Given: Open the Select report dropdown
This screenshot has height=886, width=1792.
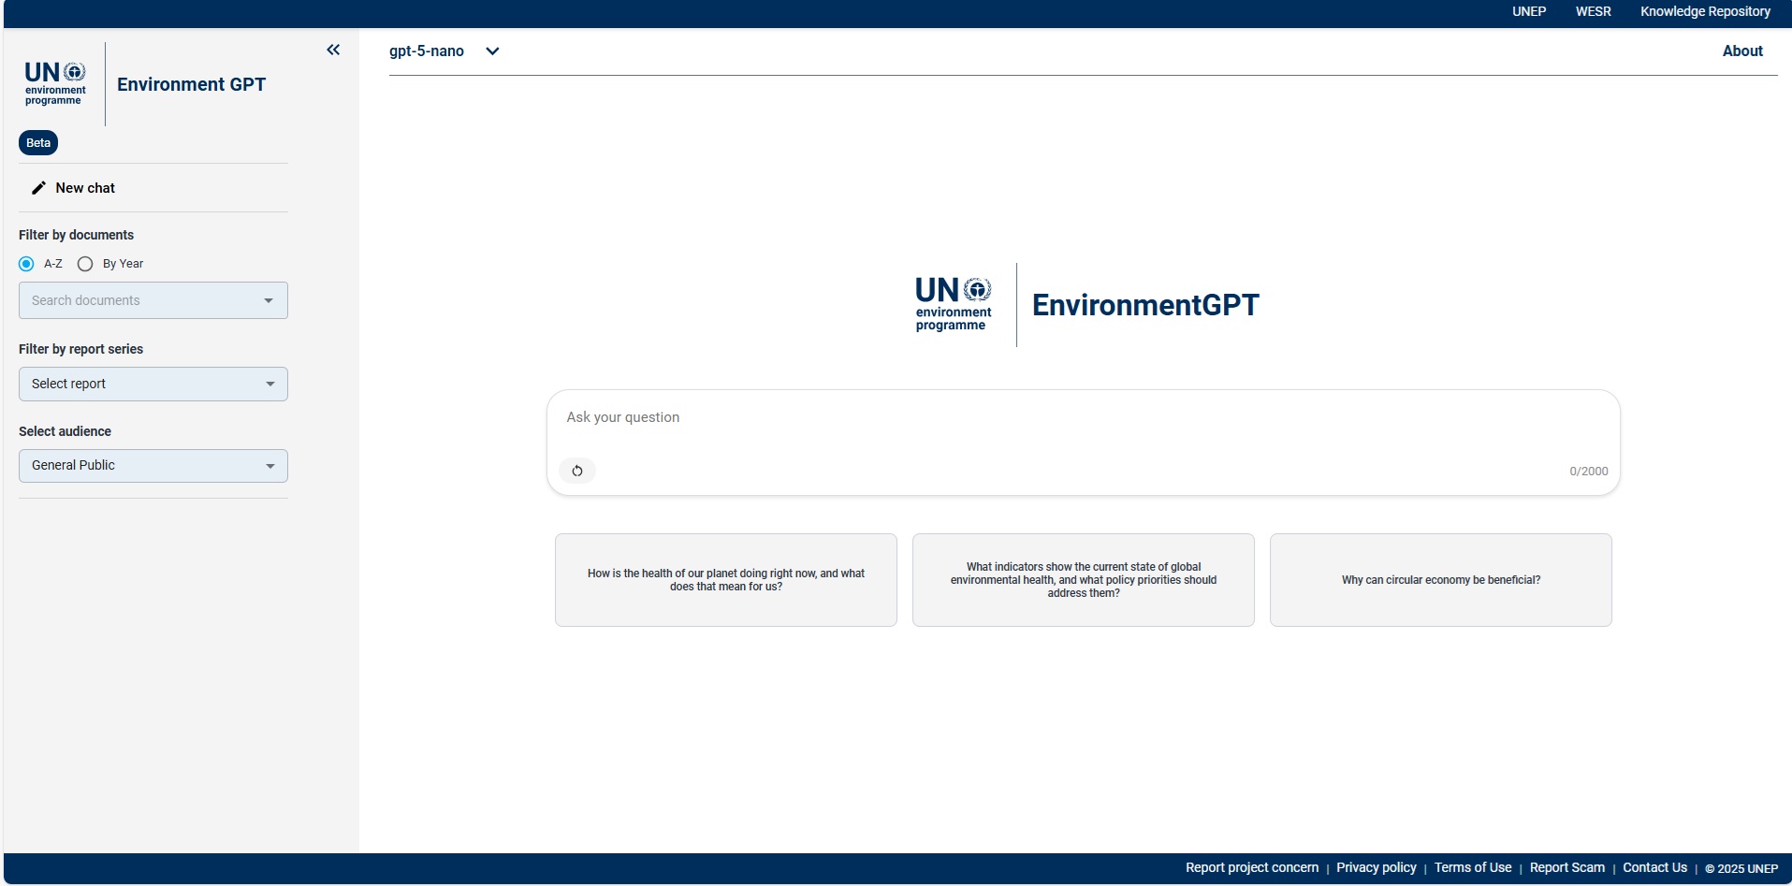Looking at the screenshot, I should 153,384.
